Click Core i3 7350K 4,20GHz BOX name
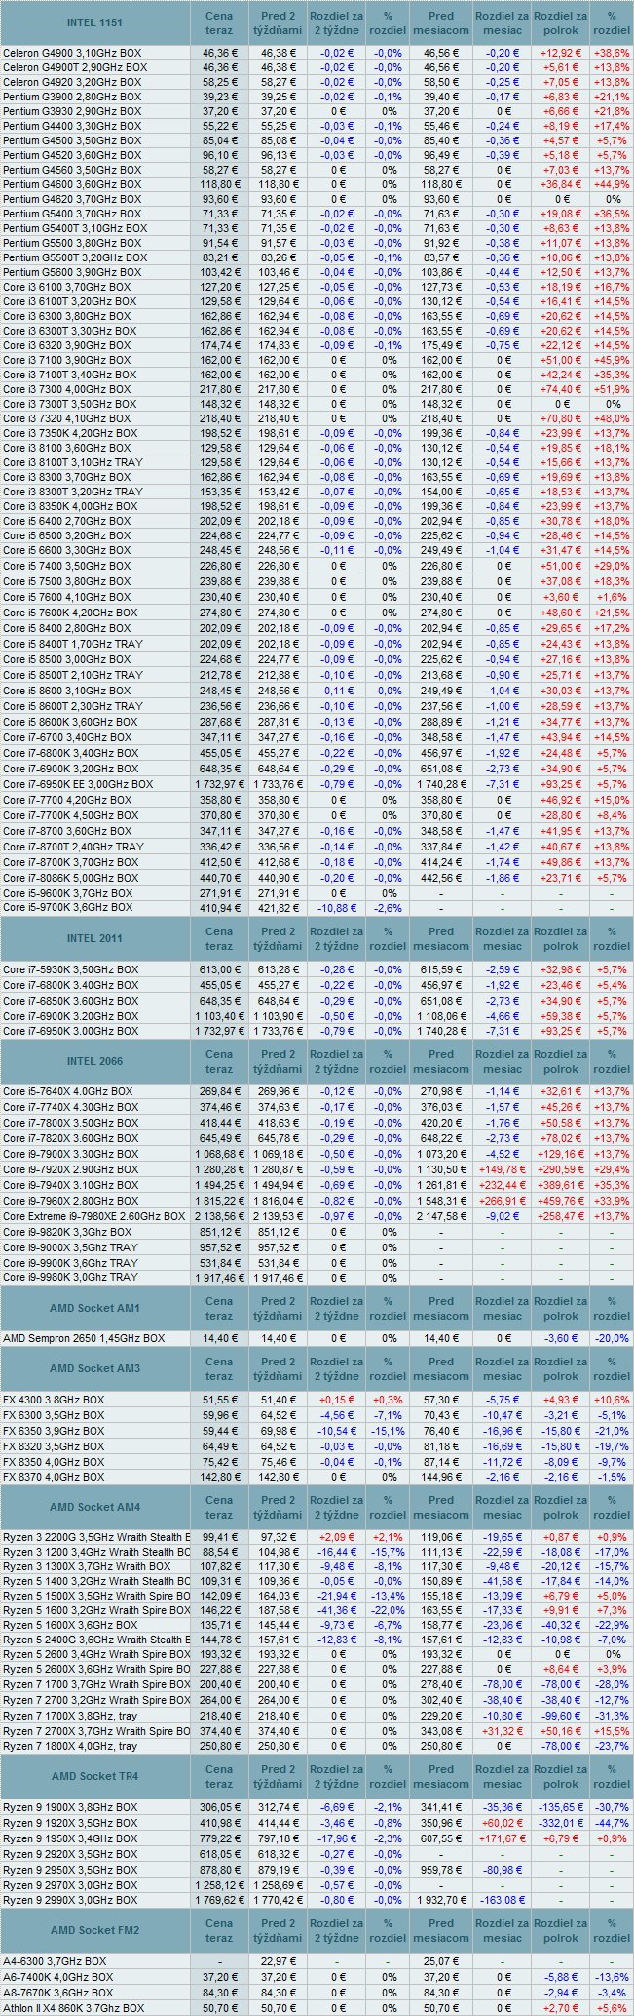 tap(70, 433)
